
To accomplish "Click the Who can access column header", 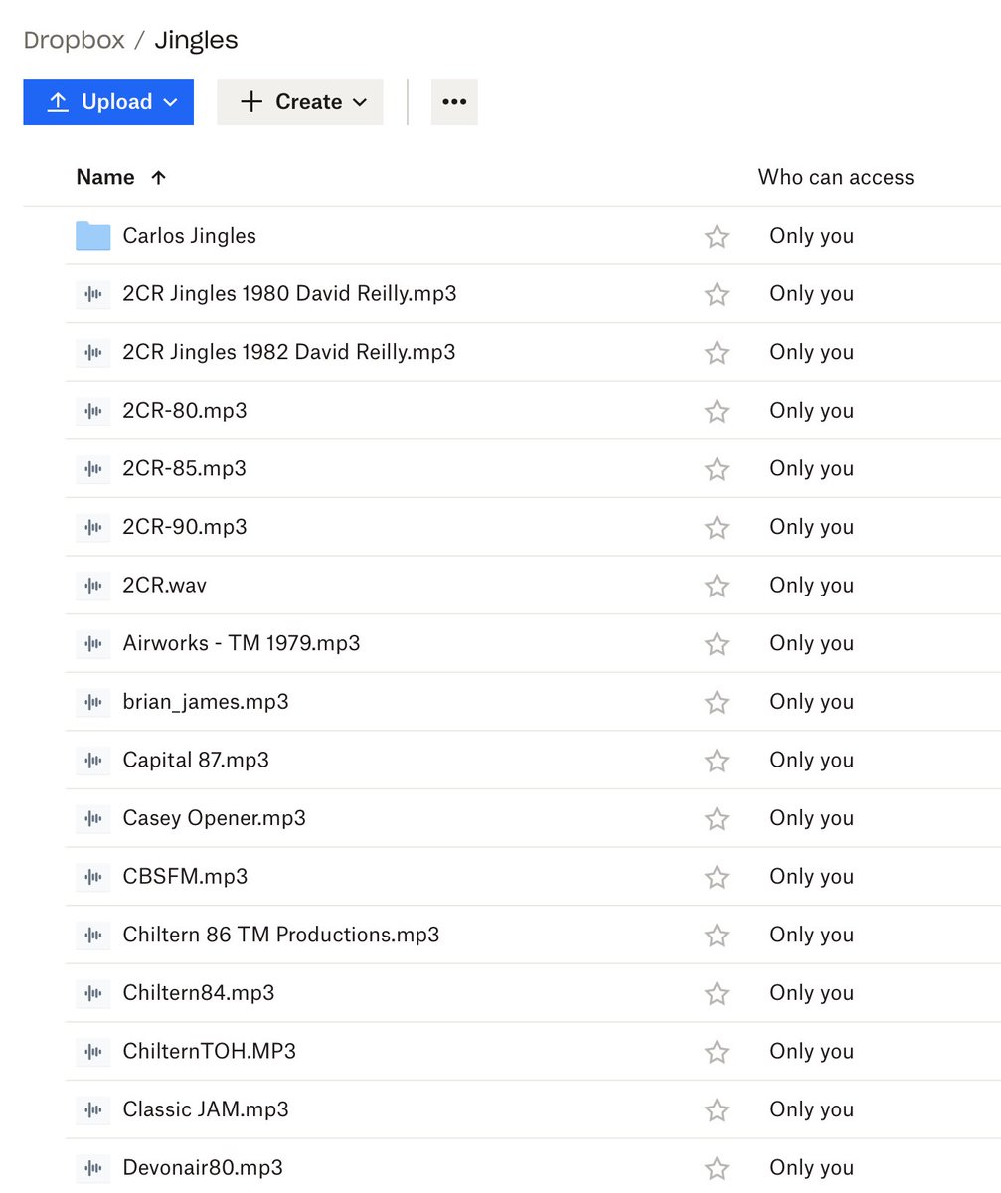I will click(x=836, y=177).
